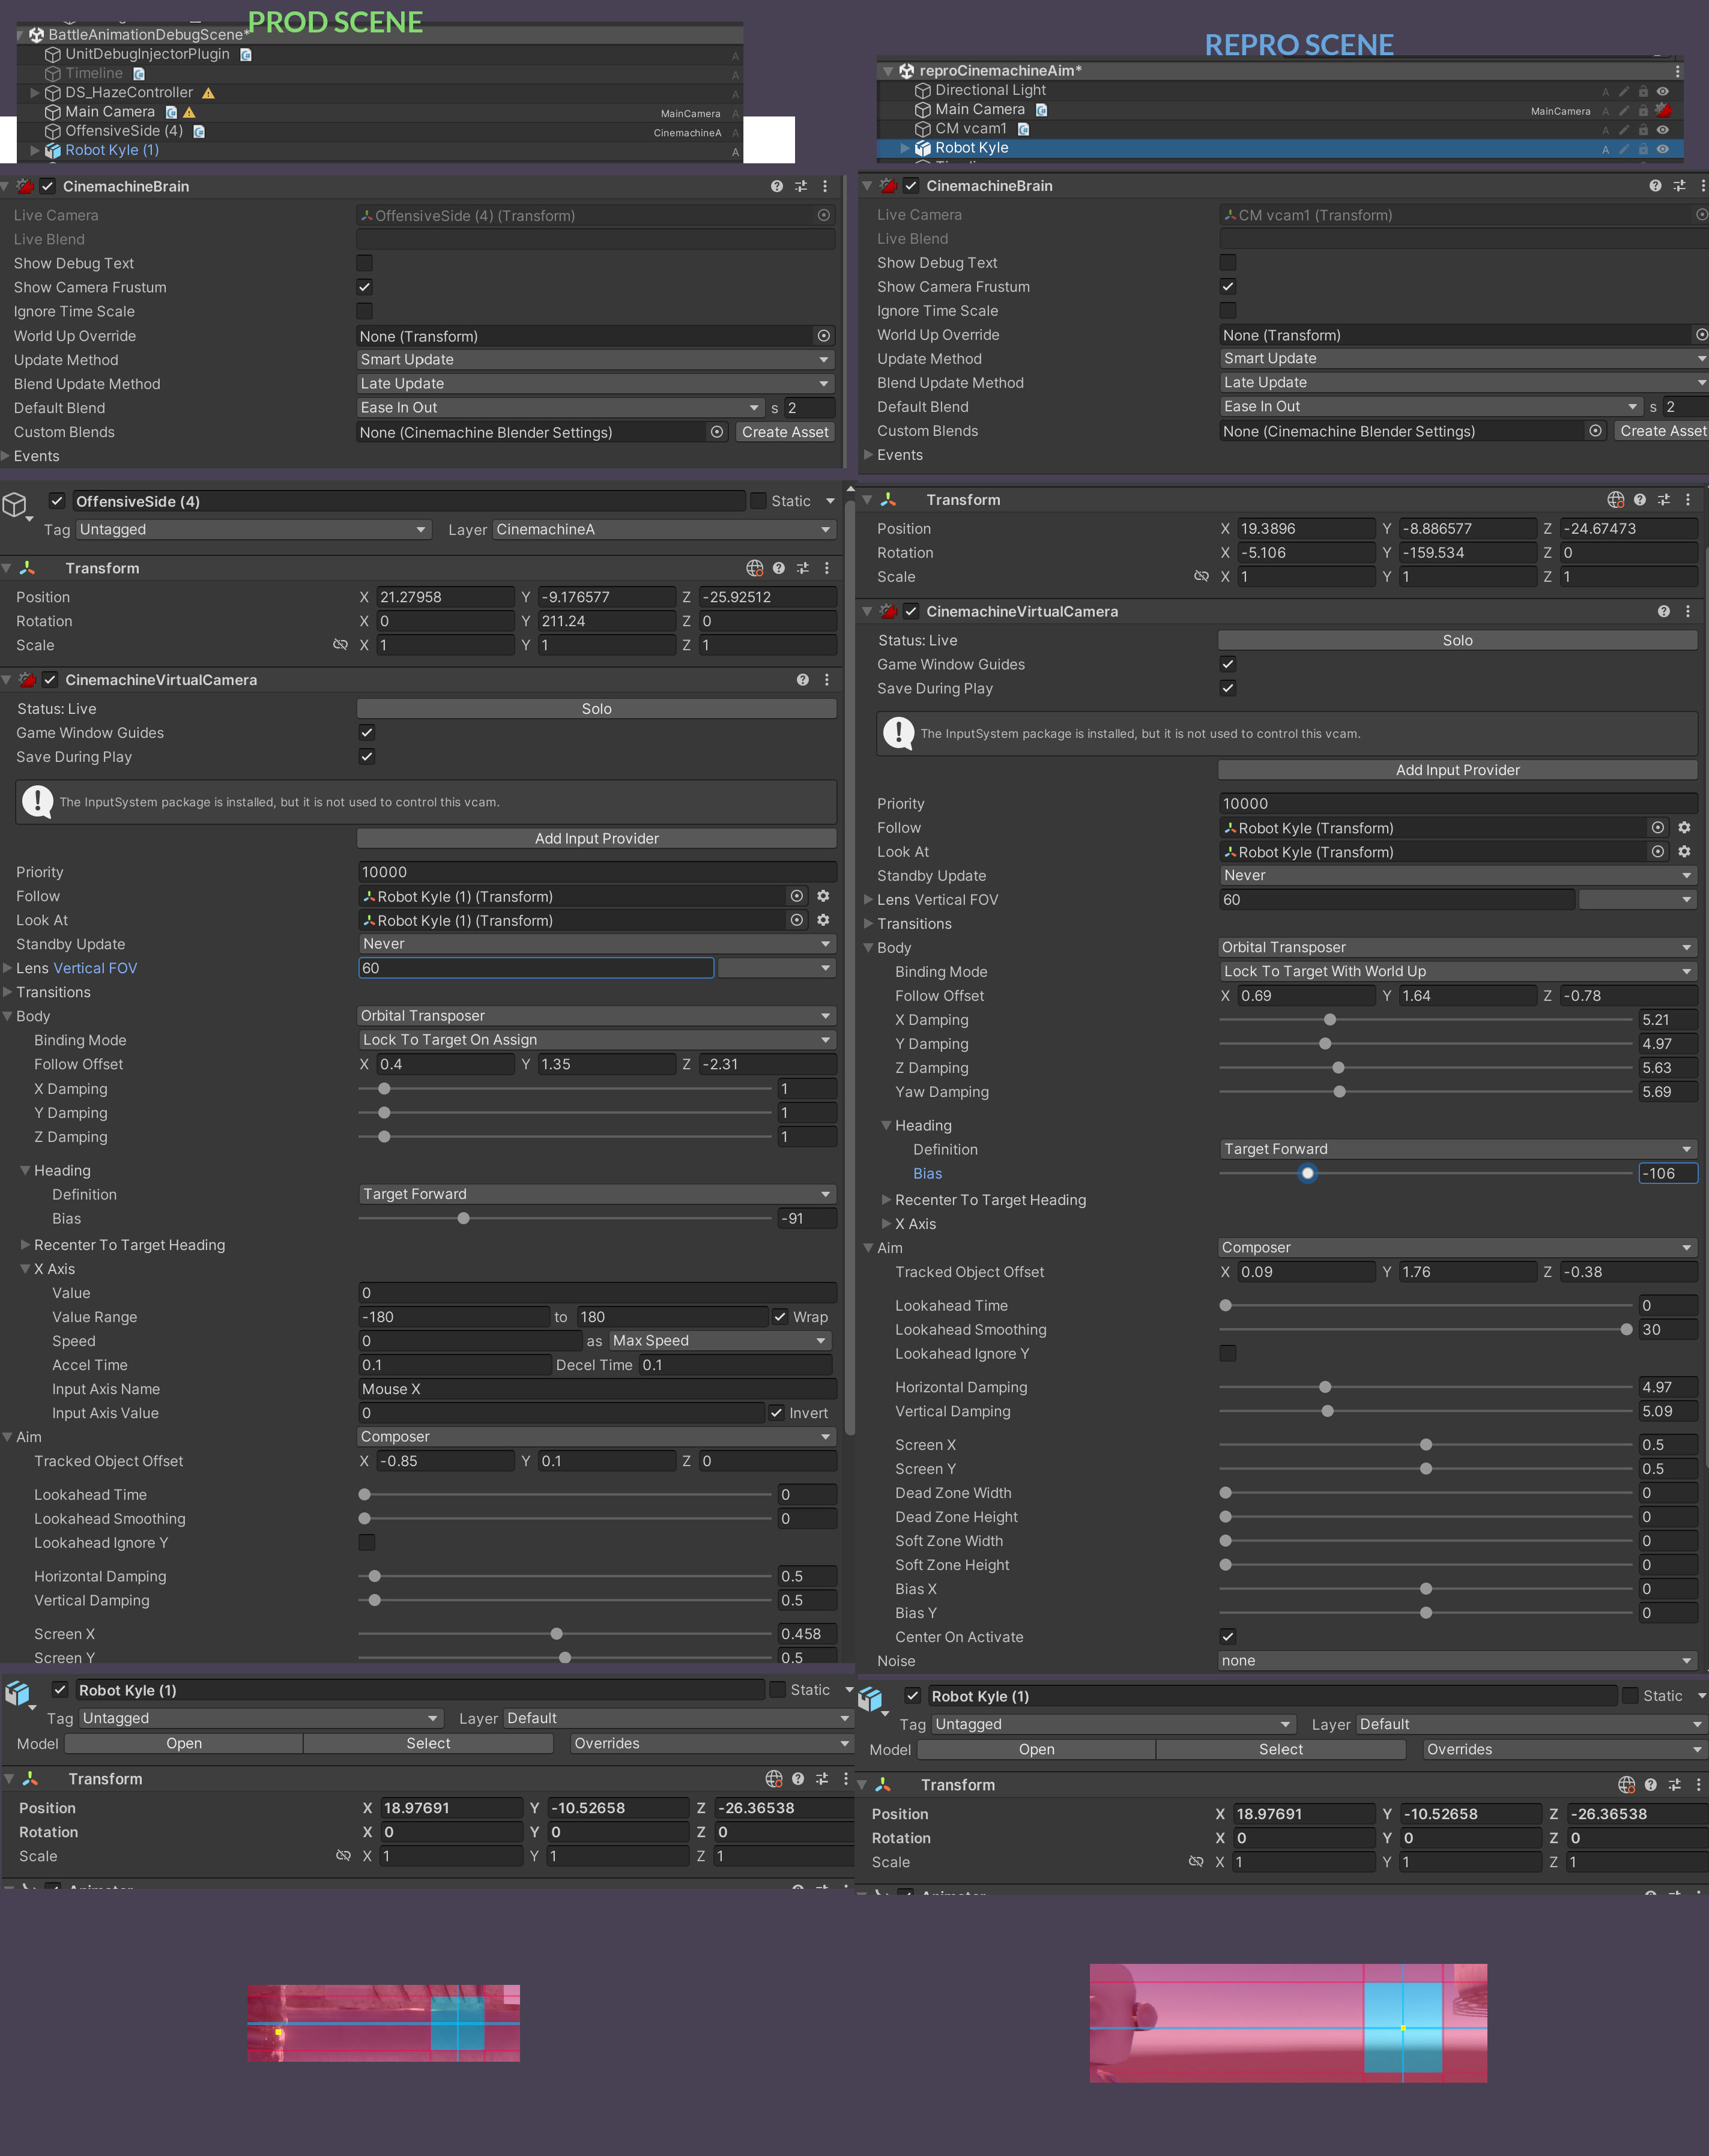This screenshot has width=1709, height=2156.
Task: Select Main Camera in prod hierarchy
Action: 110,112
